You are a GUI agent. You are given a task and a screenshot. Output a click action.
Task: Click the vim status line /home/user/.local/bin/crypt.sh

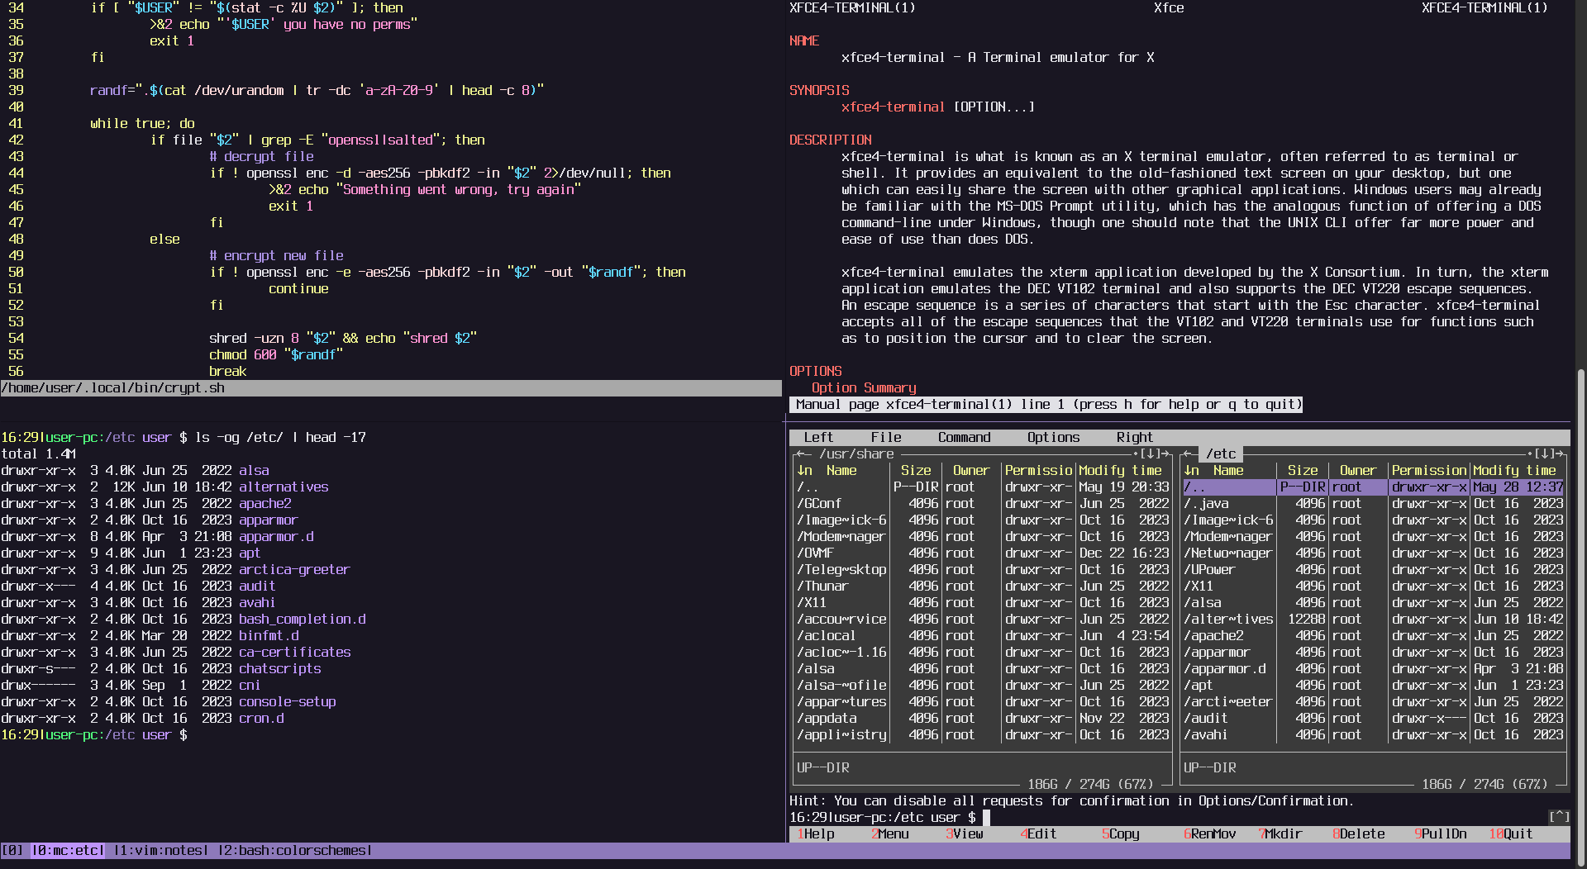point(391,387)
